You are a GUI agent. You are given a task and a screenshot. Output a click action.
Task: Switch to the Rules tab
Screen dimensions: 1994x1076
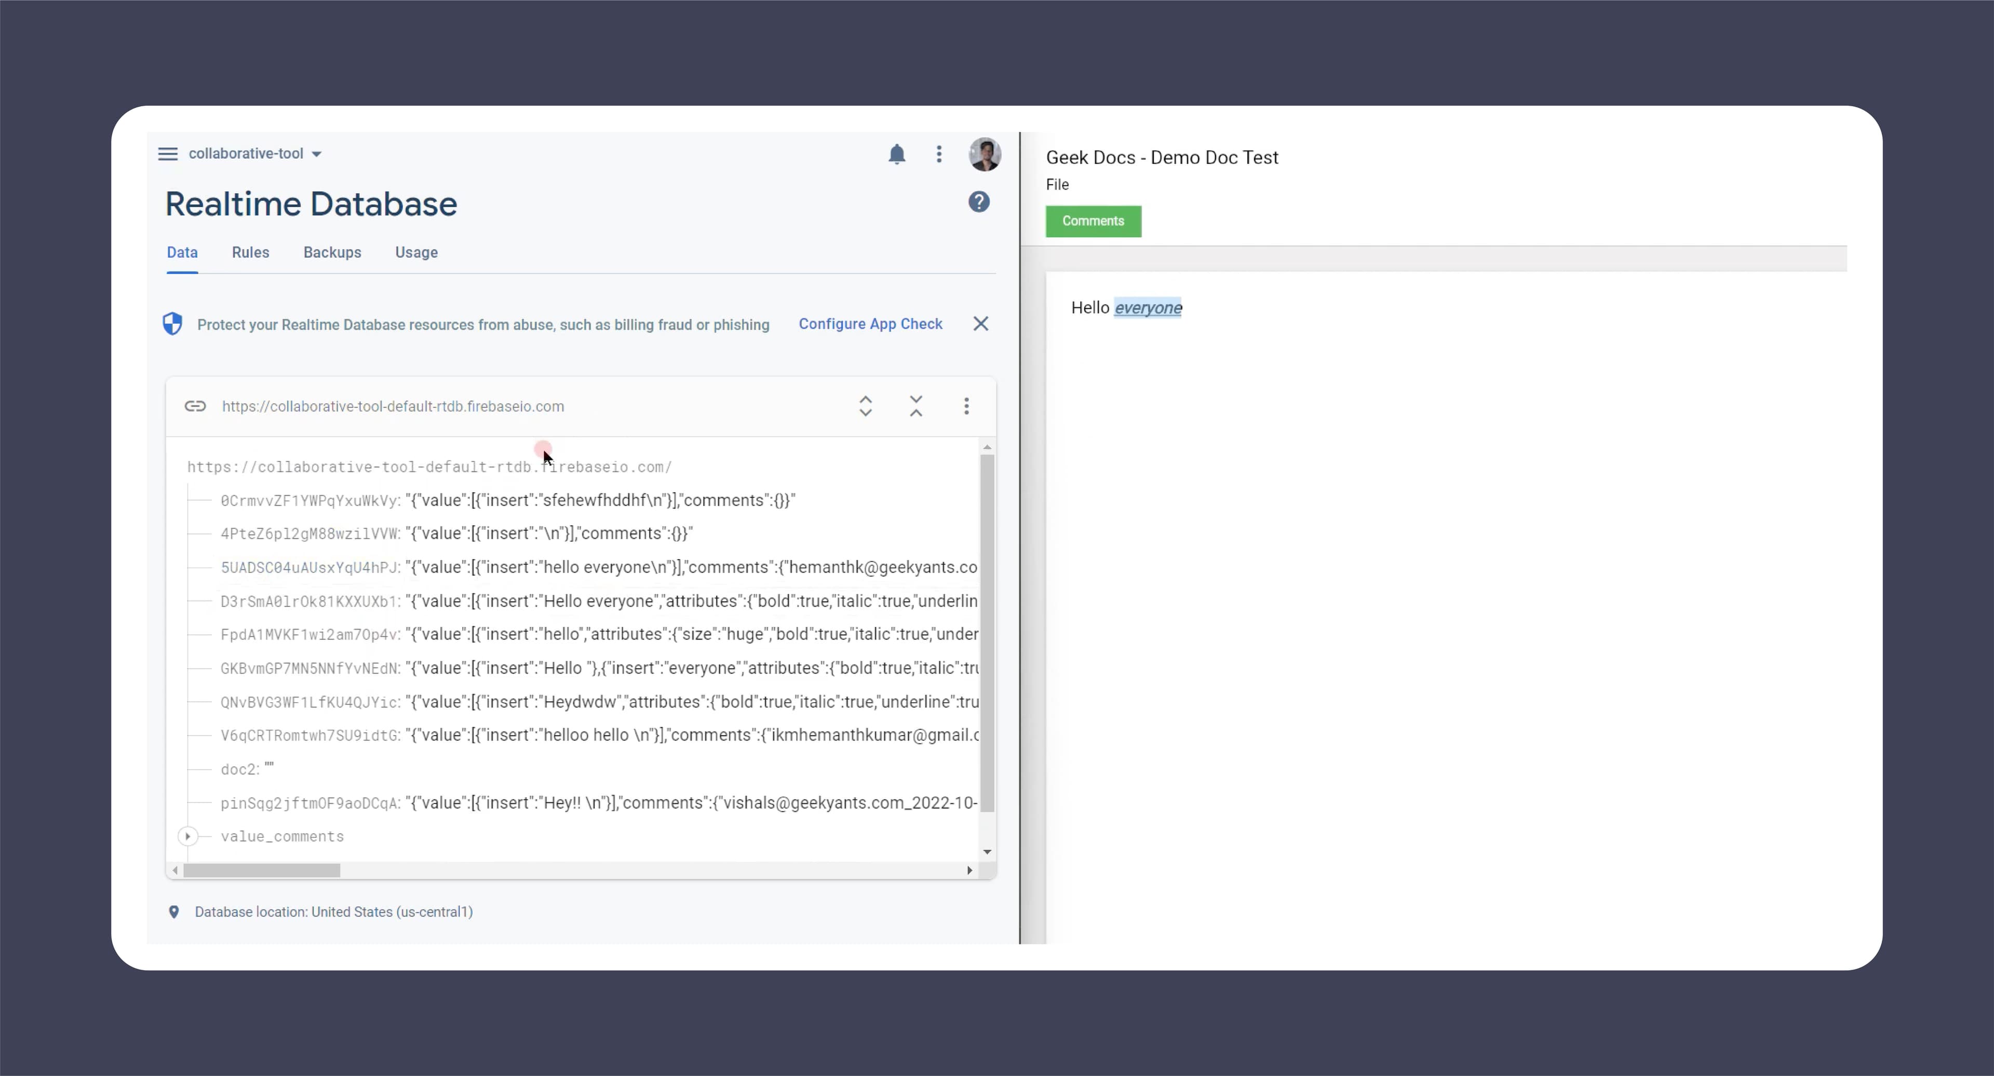click(x=250, y=252)
